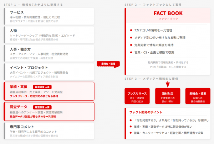This screenshot has height=144, width=214.
Task: Click the ファクト開発のポイント heading
Action: tap(145, 112)
